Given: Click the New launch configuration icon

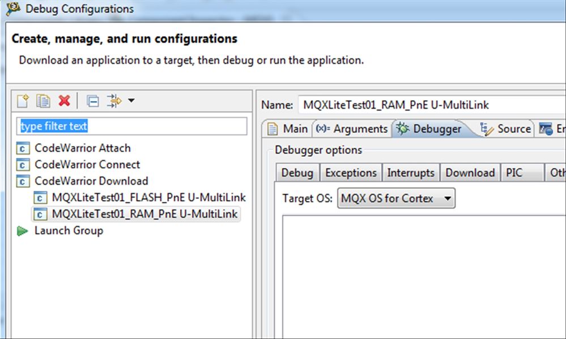Looking at the screenshot, I should coord(23,101).
